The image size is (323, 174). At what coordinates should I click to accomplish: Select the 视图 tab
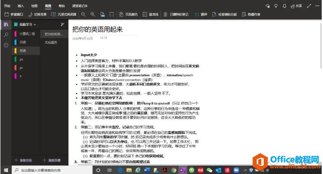click(x=48, y=6)
